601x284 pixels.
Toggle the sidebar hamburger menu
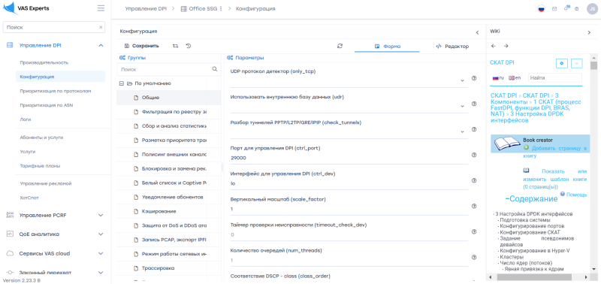(101, 8)
